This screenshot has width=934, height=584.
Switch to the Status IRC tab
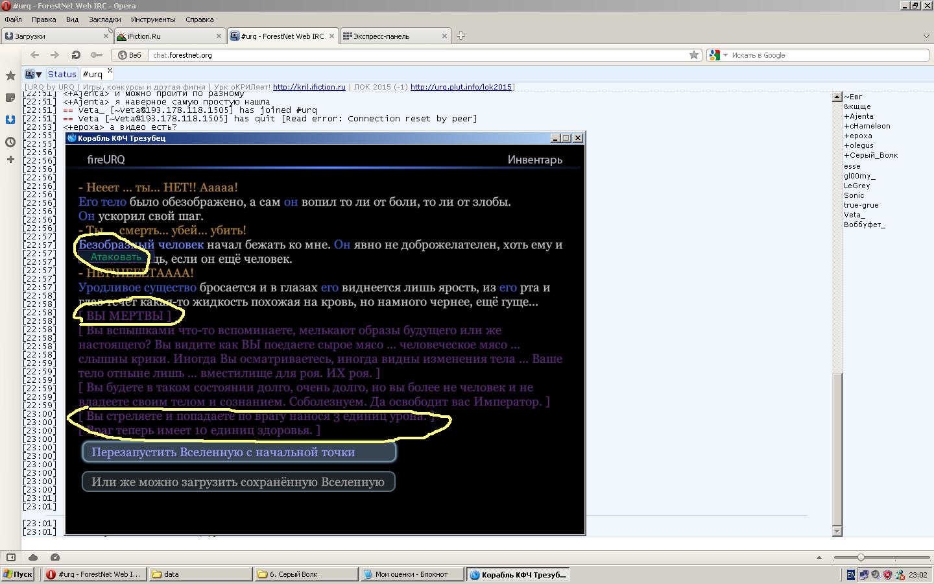point(62,74)
